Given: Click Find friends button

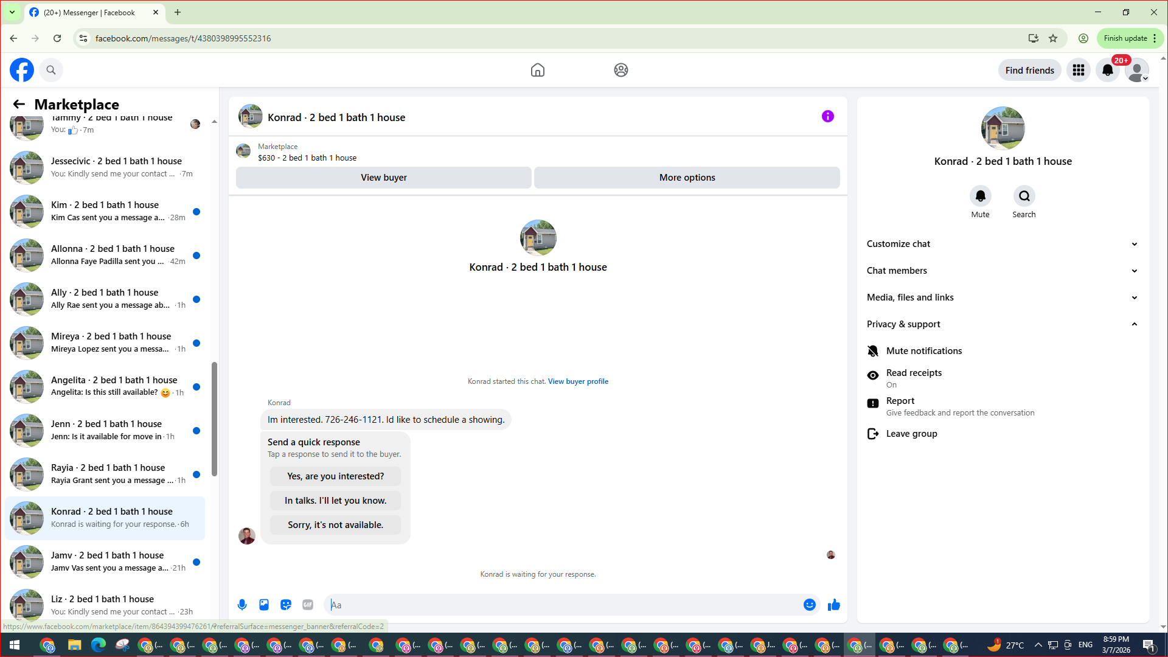Looking at the screenshot, I should [1030, 70].
